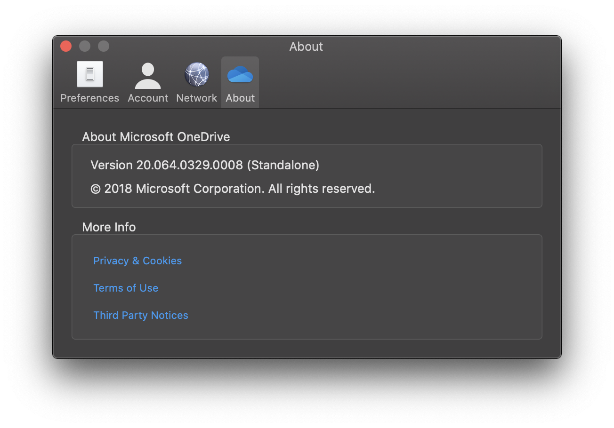Viewport: 614px width, 428px height.
Task: Click the version number 20.064.0329.0008 text
Action: 190,165
